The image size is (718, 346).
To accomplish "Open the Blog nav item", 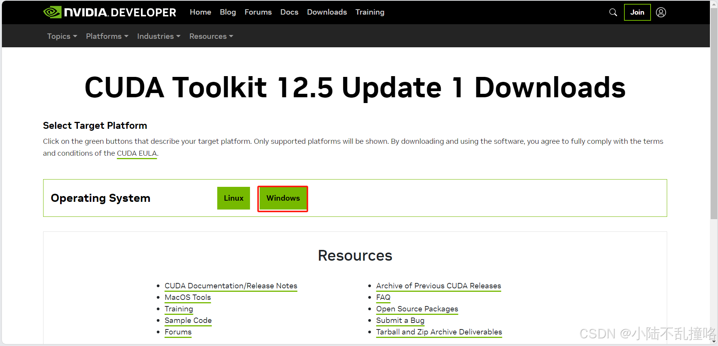I will (228, 12).
